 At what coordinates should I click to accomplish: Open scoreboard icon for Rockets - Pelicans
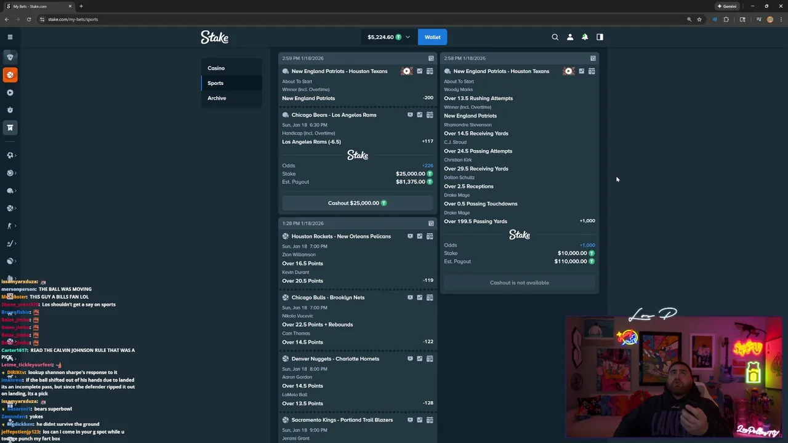[430, 236]
